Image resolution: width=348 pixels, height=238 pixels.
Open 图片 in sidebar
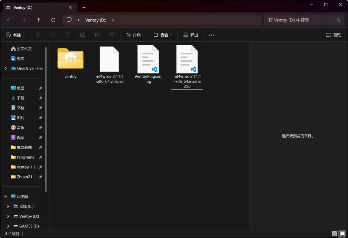point(17,118)
